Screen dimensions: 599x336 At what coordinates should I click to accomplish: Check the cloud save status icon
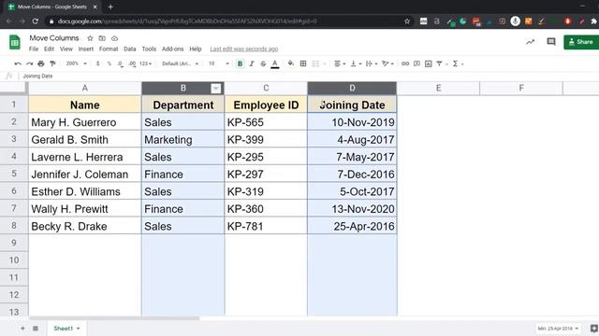click(114, 38)
